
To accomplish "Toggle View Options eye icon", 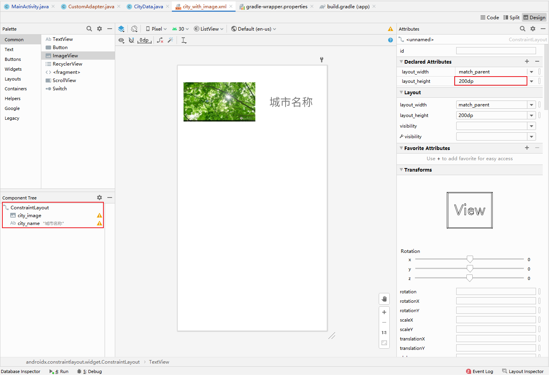I will [x=121, y=40].
